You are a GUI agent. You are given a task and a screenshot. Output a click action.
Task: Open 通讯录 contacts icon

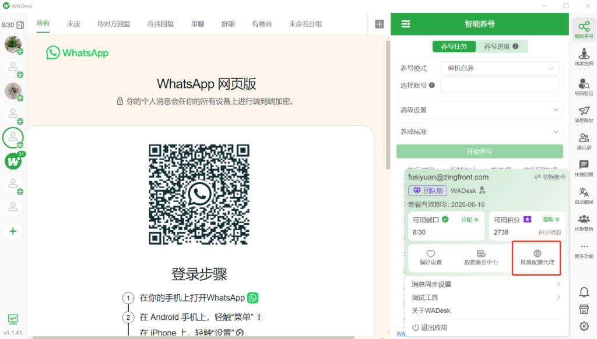584,141
